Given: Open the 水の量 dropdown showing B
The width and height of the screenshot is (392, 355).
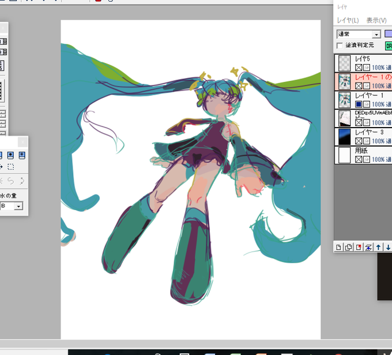Looking at the screenshot, I should pyautogui.click(x=18, y=206).
